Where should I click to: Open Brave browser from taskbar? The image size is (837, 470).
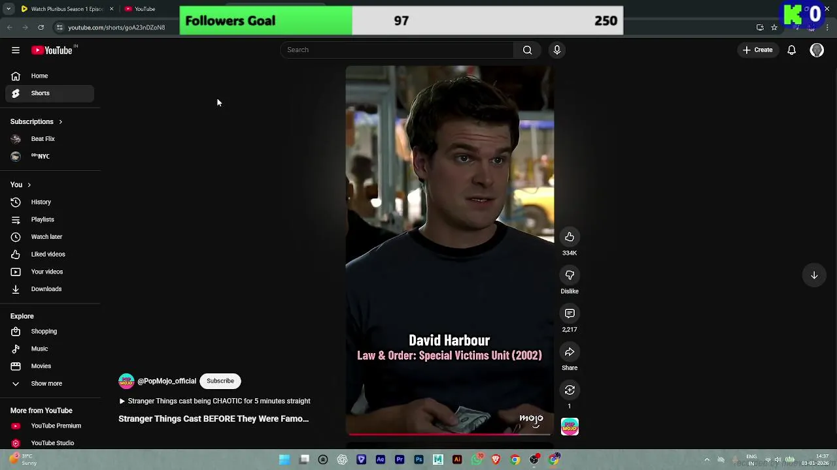(496, 460)
